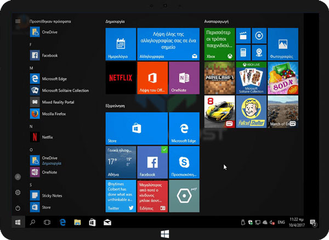Viewport: 329px width, 240px height.
Task: Click the Δημιουργία group header
Action: [115, 21]
